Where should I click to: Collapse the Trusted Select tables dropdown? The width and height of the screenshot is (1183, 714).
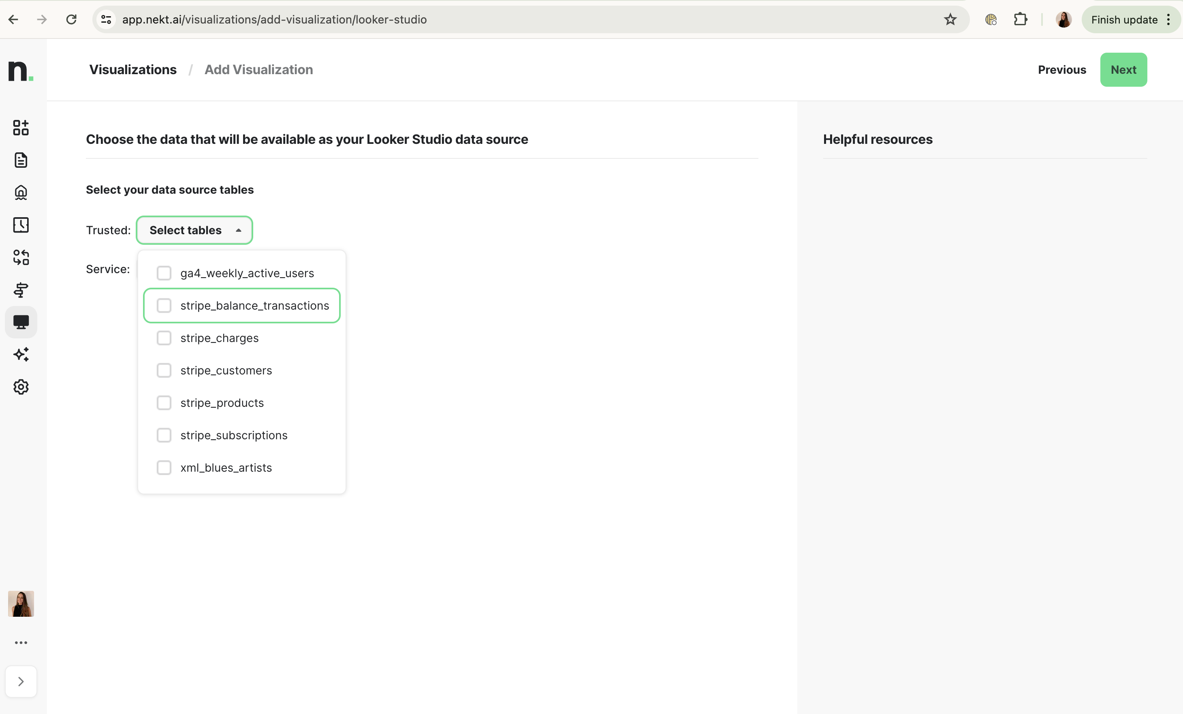[194, 230]
